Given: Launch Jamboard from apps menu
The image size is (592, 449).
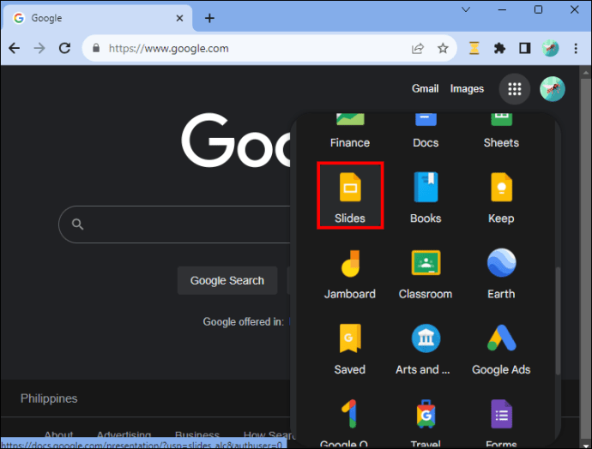Looking at the screenshot, I should [x=350, y=273].
